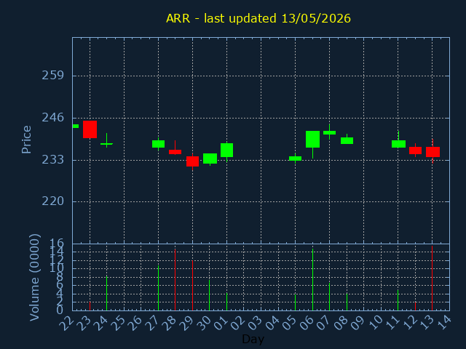
Task: Select the large red candlestick for day 23
Action: tap(90, 129)
